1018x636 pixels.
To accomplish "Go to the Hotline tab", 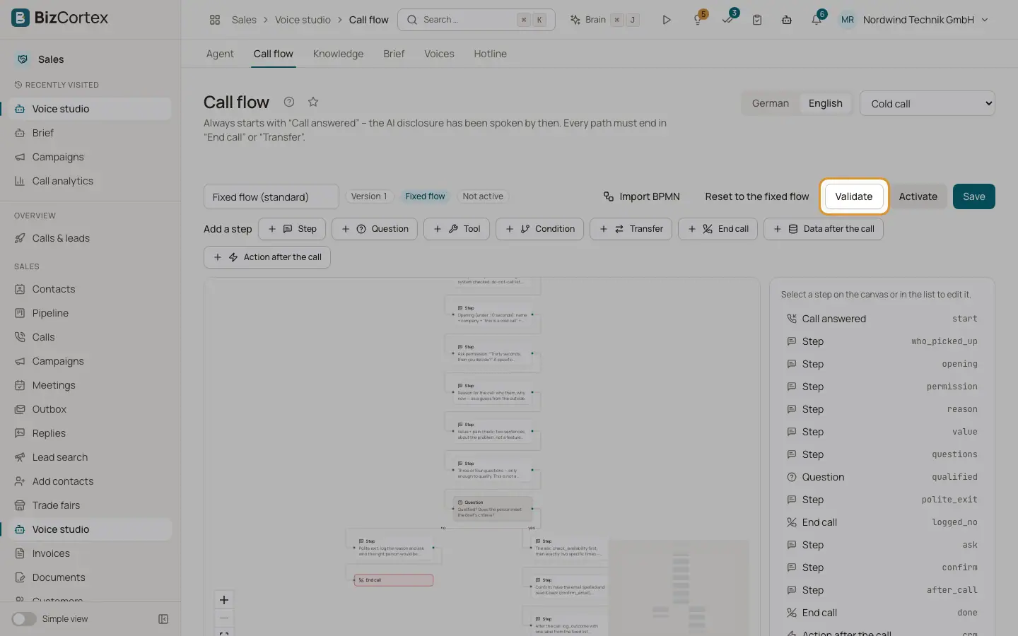I will pyautogui.click(x=490, y=54).
